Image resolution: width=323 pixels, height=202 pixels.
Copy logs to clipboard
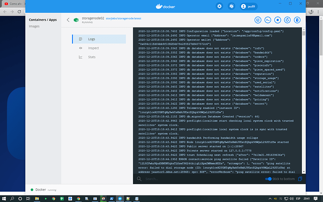pos(300,179)
